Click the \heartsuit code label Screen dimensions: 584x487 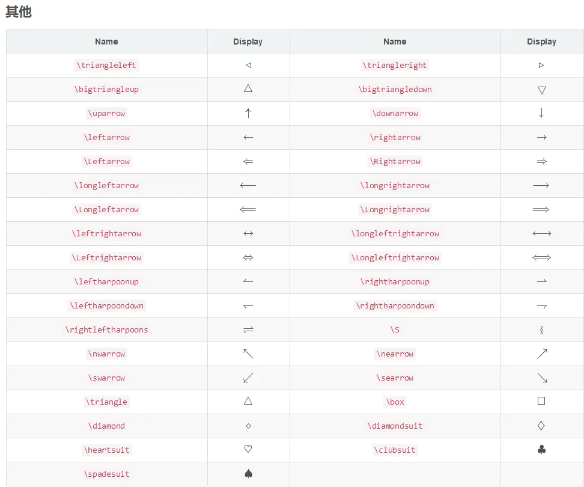[x=106, y=450]
